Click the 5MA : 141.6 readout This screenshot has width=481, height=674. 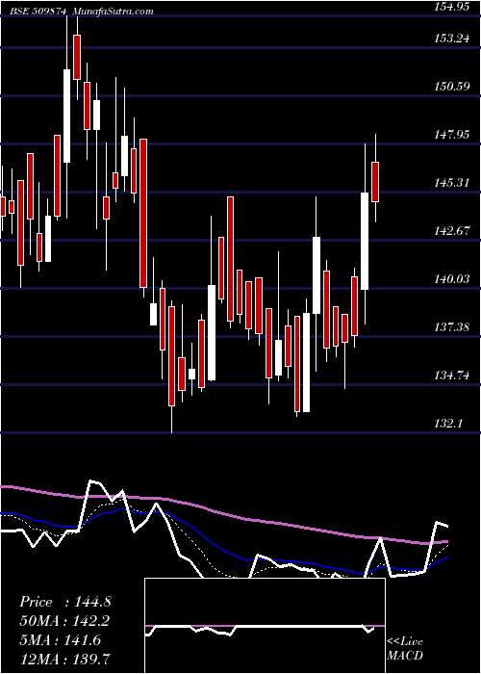60,640
